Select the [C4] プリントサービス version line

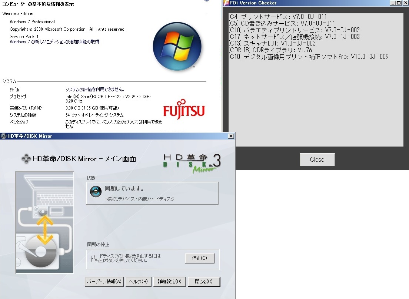coord(277,17)
